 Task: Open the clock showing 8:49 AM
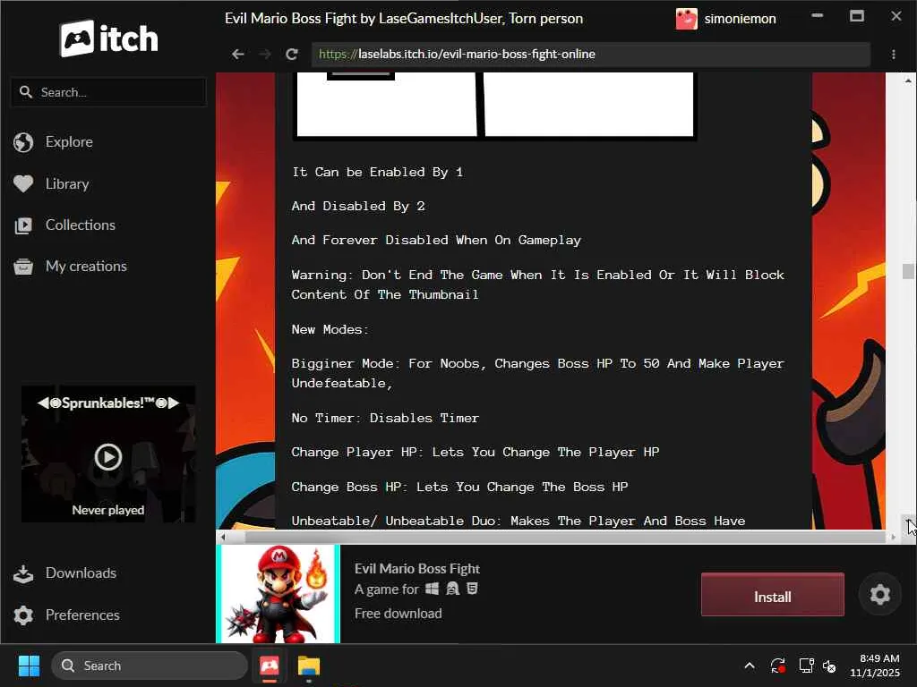(x=875, y=666)
